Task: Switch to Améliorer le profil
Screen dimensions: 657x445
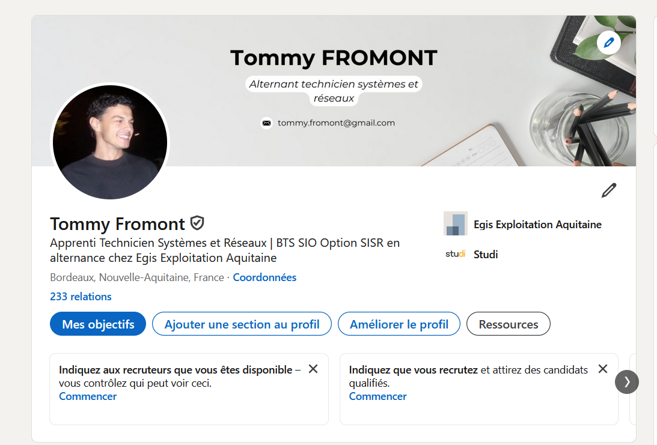Action: pos(399,324)
